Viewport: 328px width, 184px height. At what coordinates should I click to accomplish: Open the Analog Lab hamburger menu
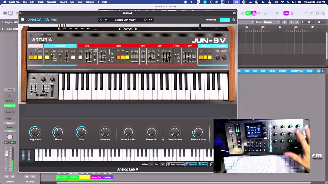(x=23, y=20)
